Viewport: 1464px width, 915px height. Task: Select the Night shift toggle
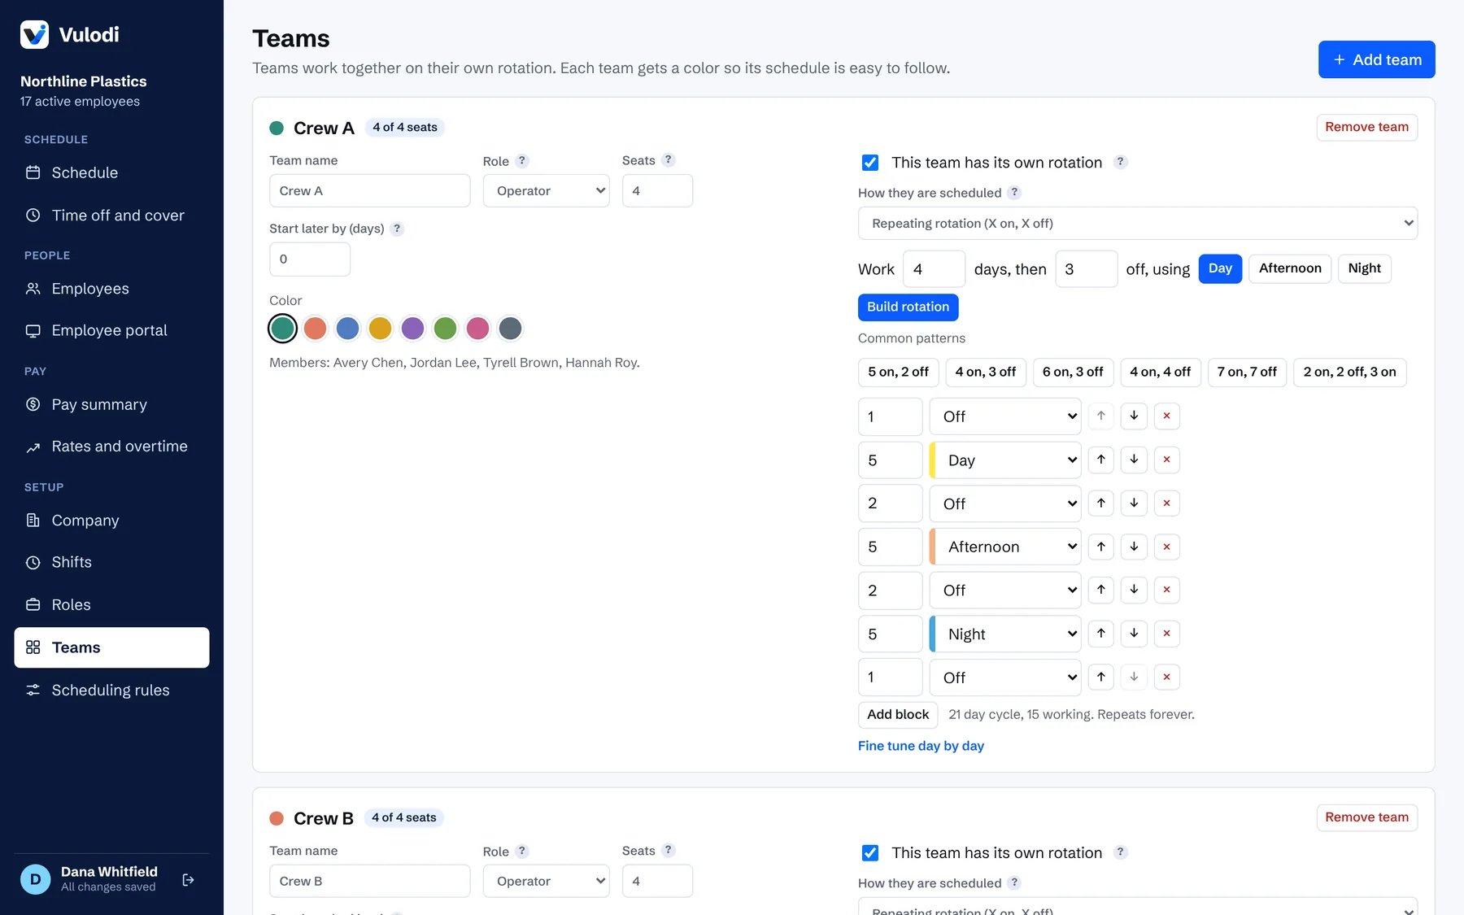[1364, 268]
